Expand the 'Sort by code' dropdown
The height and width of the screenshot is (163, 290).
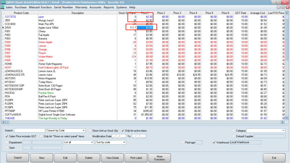coord(123,142)
